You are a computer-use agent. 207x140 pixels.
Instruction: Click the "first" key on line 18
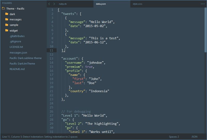click(x=79, y=79)
